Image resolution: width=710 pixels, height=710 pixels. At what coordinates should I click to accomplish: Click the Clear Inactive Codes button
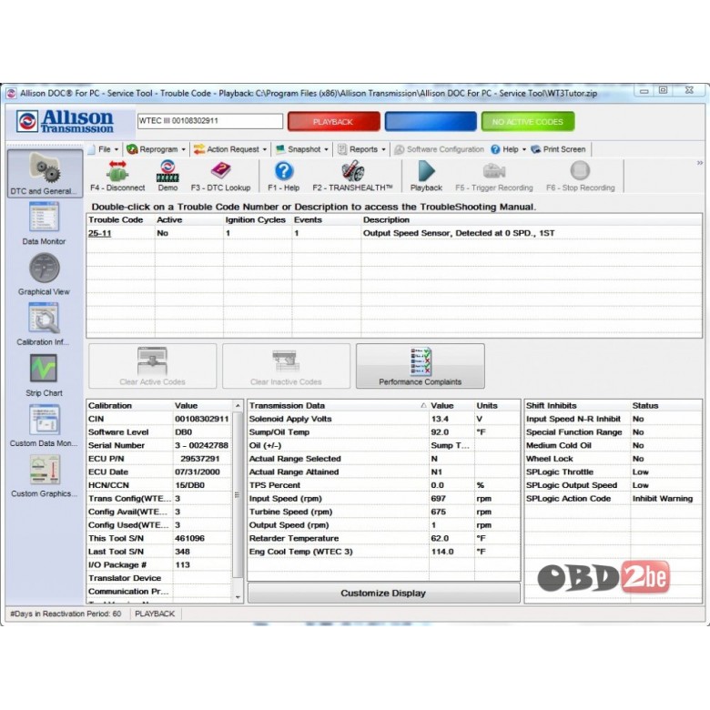(x=286, y=366)
